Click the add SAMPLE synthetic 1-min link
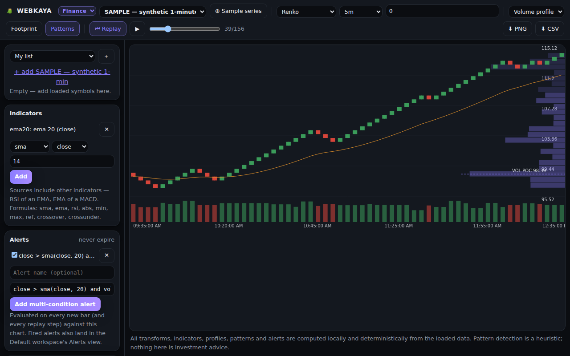Viewport: 570px width, 356px height. pyautogui.click(x=62, y=77)
